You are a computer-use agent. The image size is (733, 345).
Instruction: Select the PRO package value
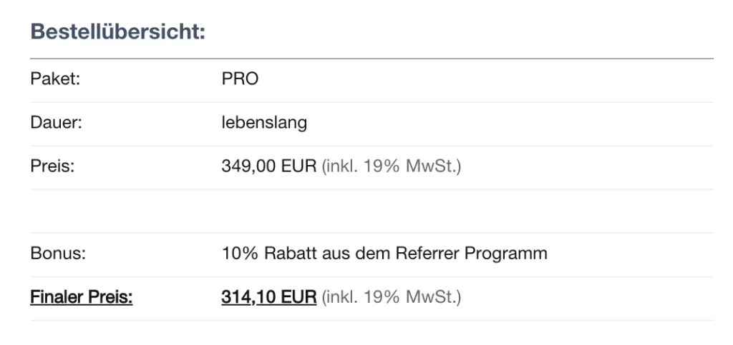(x=240, y=79)
